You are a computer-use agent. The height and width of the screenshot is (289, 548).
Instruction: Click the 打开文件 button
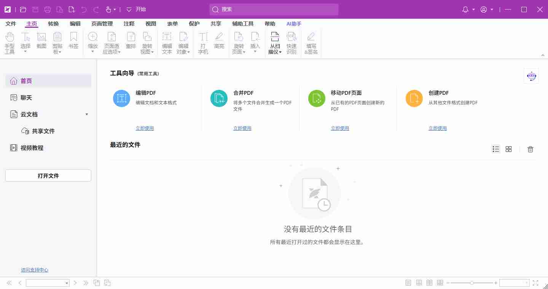[x=48, y=176]
